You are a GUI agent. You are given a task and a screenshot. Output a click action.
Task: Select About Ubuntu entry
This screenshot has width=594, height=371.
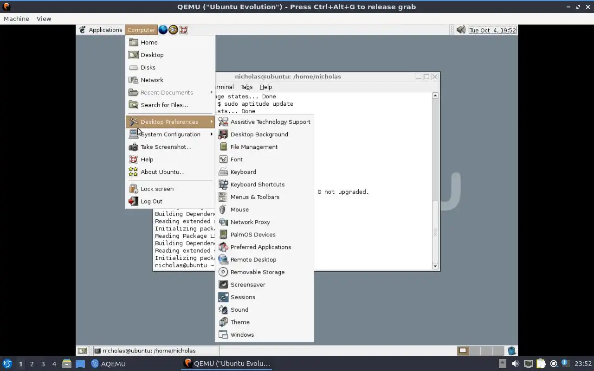[170, 172]
